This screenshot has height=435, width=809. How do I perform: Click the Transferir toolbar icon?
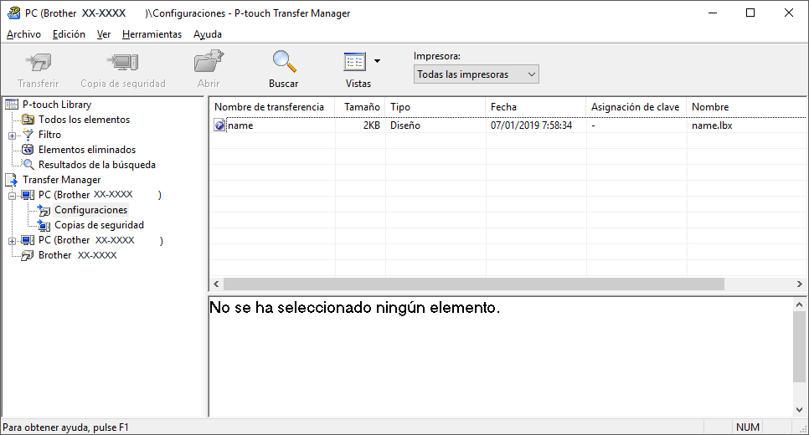[39, 63]
